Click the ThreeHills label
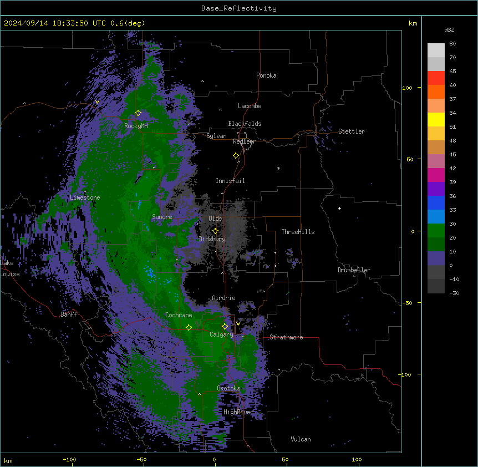Screen dimensions: 478x467 click(x=298, y=232)
